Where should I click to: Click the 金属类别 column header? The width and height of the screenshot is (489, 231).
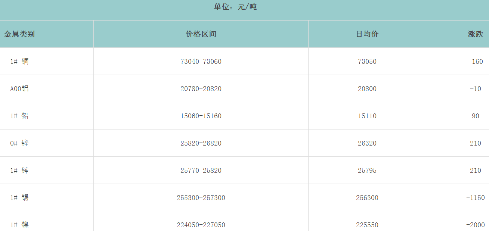(x=19, y=34)
